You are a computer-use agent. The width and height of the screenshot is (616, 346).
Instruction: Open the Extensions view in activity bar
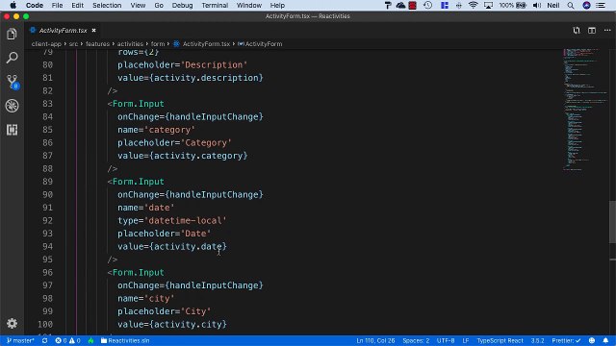12,130
